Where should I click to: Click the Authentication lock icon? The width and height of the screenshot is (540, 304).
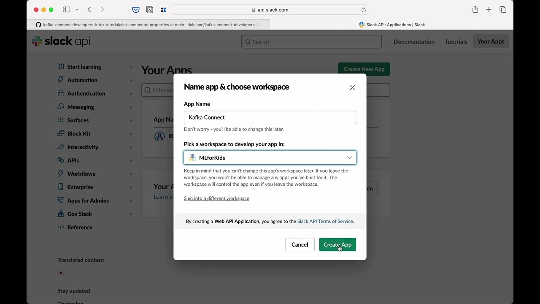click(61, 93)
